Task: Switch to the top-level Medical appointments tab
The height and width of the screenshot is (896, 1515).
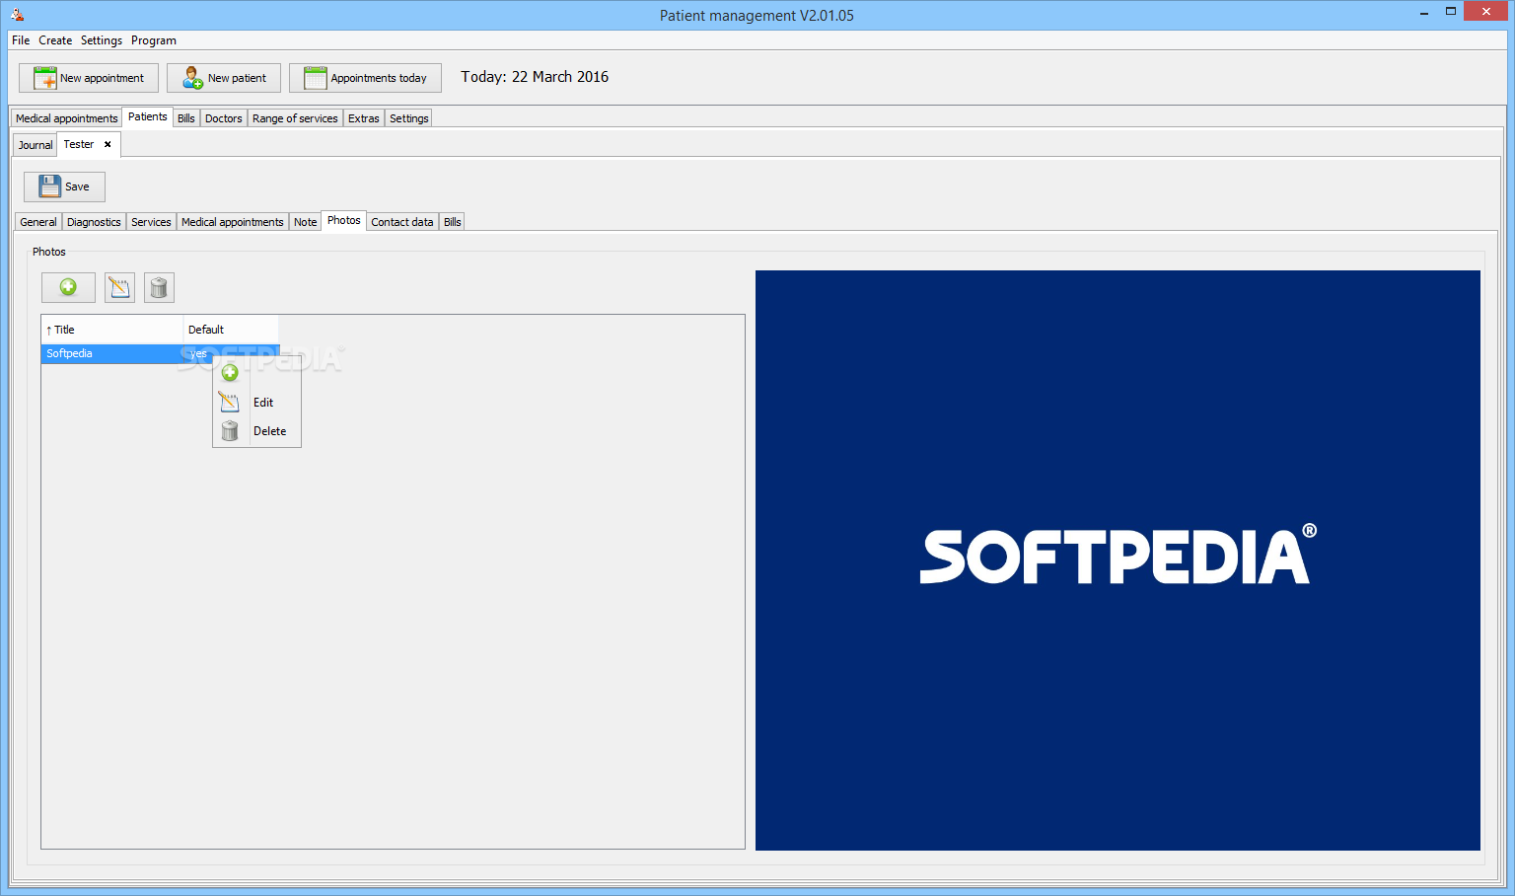Action: pos(66,118)
